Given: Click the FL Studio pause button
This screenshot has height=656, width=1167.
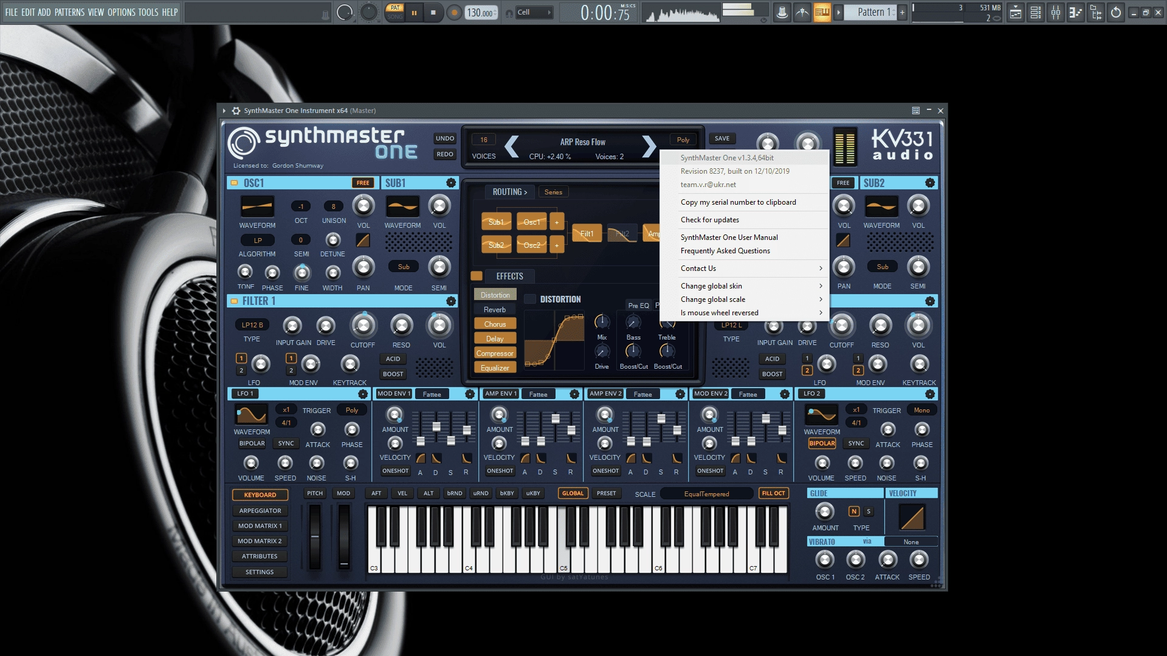Looking at the screenshot, I should tap(414, 12).
